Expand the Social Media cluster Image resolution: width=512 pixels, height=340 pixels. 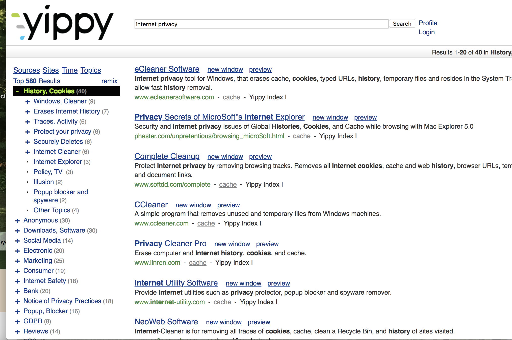17,241
